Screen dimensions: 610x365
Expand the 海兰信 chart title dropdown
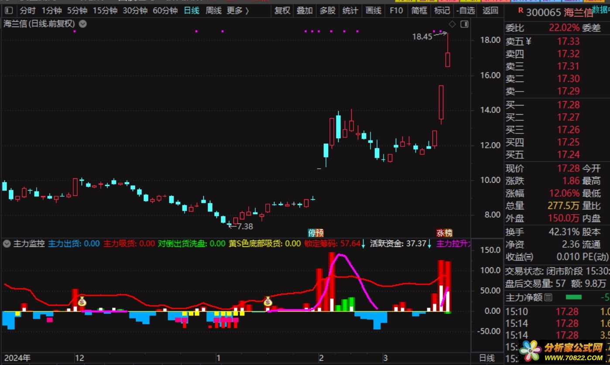(83, 24)
